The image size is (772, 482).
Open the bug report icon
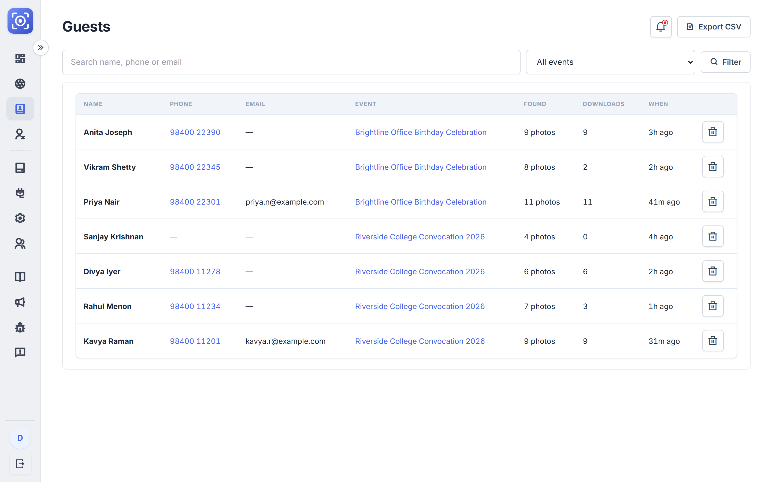coord(20,327)
